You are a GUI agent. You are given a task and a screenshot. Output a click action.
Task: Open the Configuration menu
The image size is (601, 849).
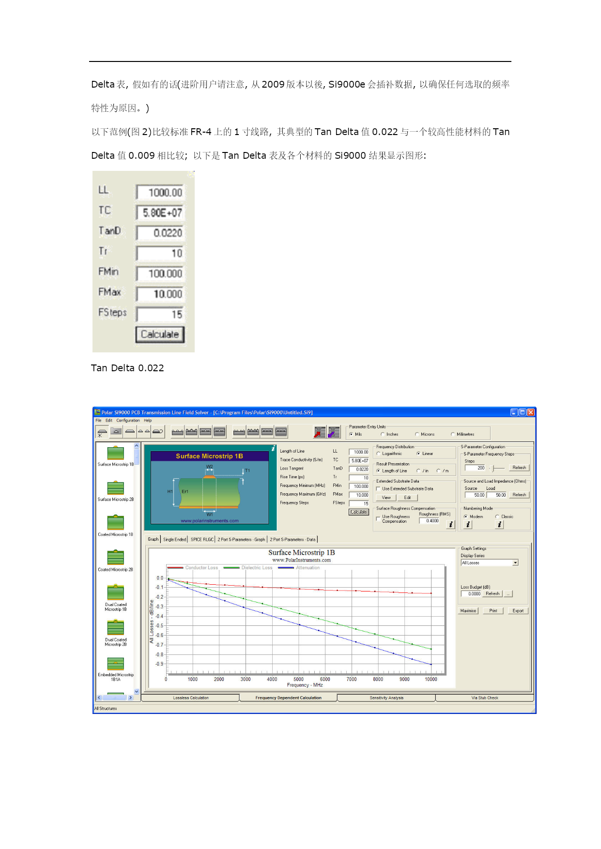coord(128,421)
